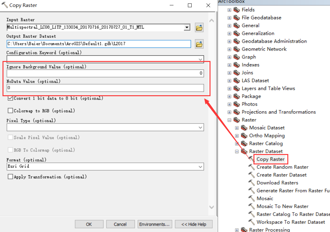Select the Mosaic To New Raster label
The width and height of the screenshot is (330, 232).
282,206
